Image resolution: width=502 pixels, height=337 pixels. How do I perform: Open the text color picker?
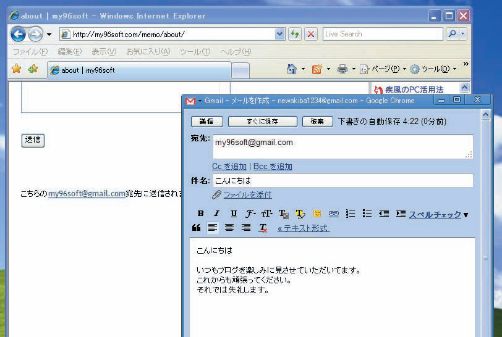[x=284, y=214]
